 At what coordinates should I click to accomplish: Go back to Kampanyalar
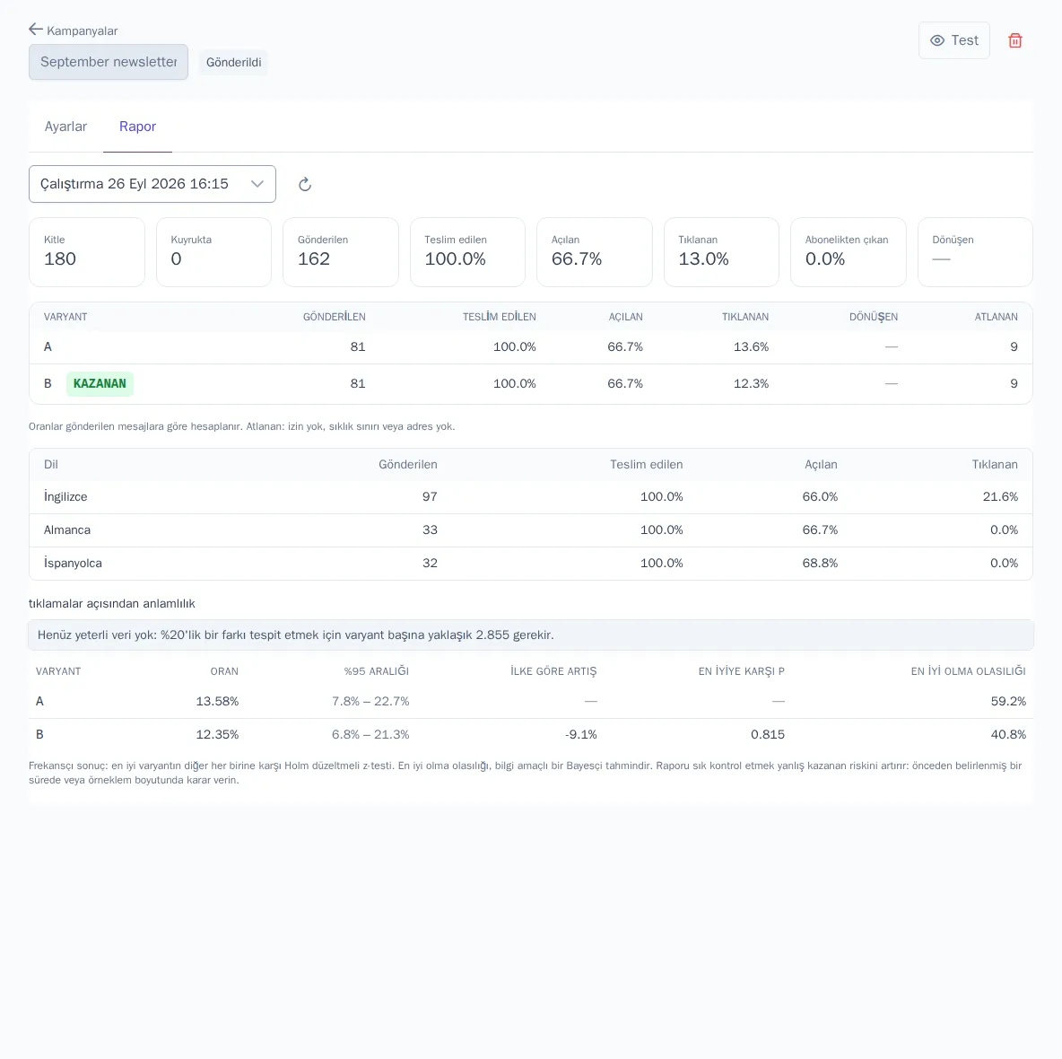coord(74,31)
